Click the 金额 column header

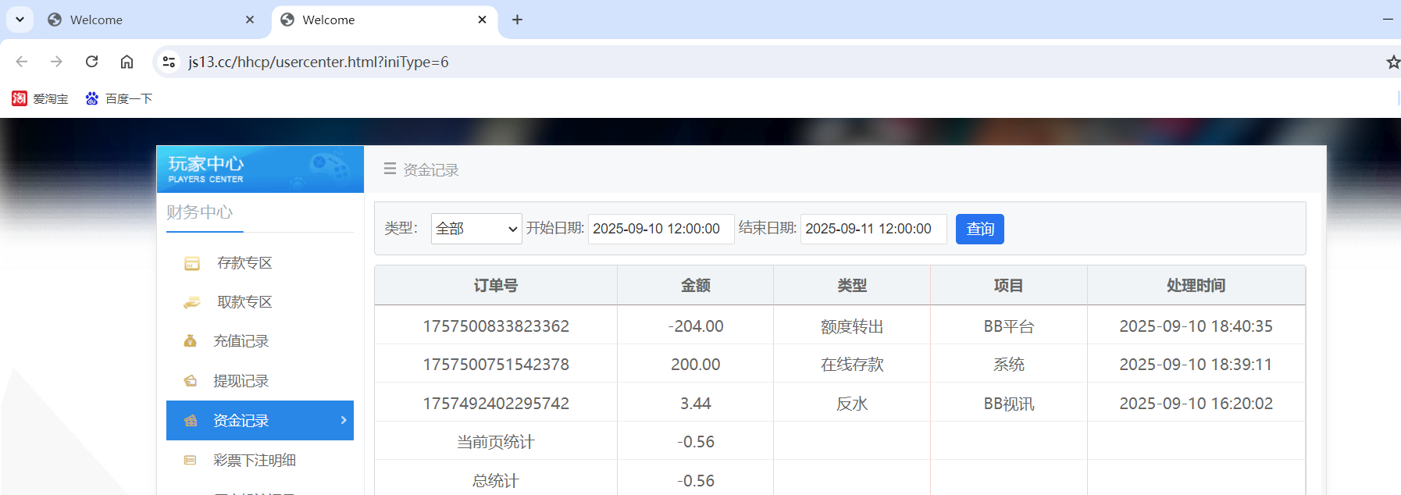pos(696,286)
